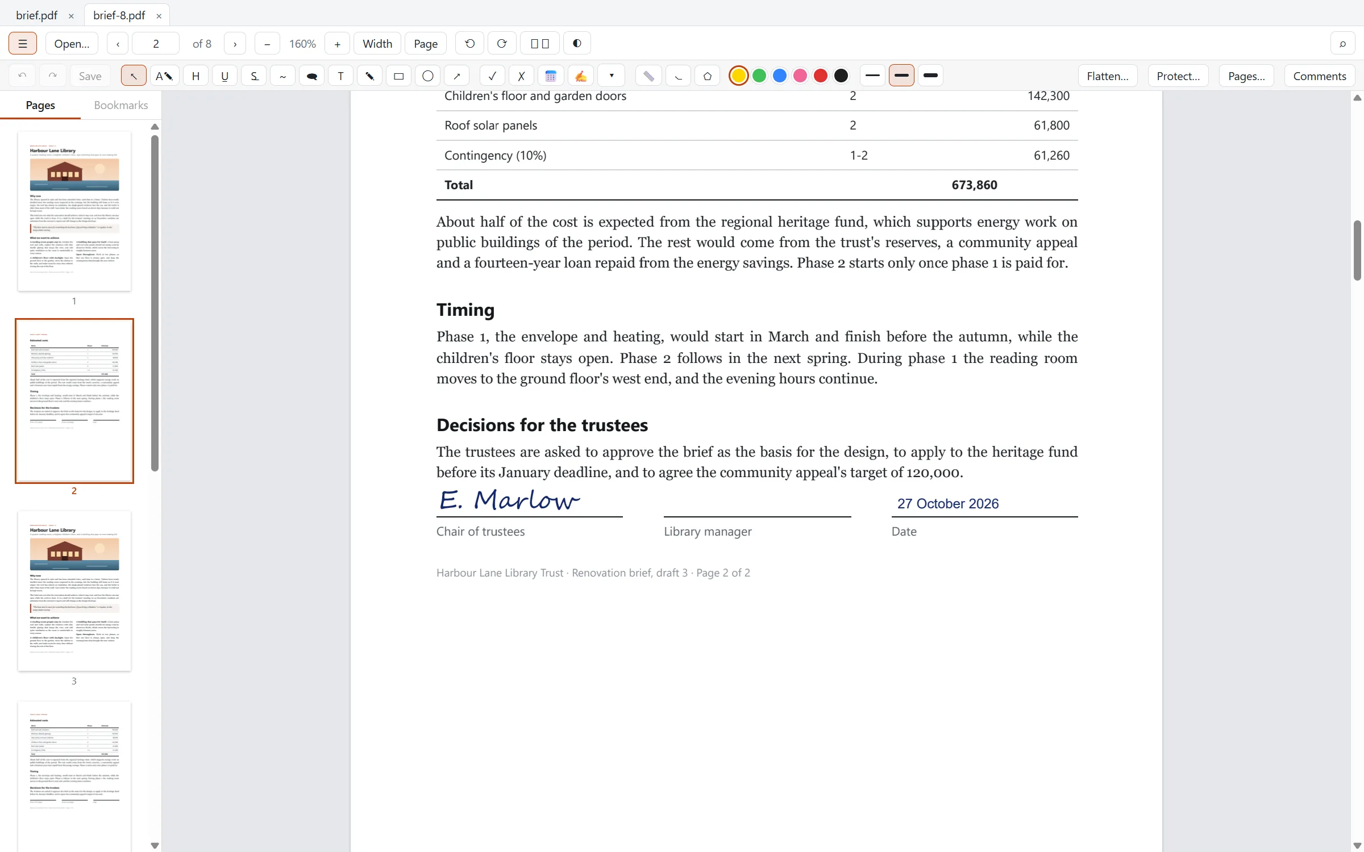
Task: Open the signature options dropdown arrow
Action: tap(612, 76)
